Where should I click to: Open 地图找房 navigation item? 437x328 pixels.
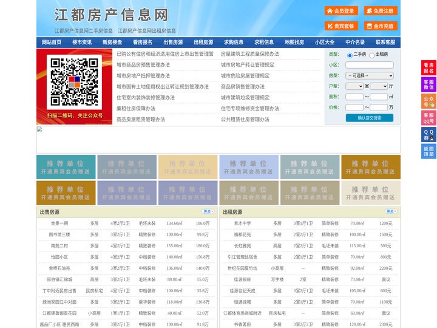point(294,43)
